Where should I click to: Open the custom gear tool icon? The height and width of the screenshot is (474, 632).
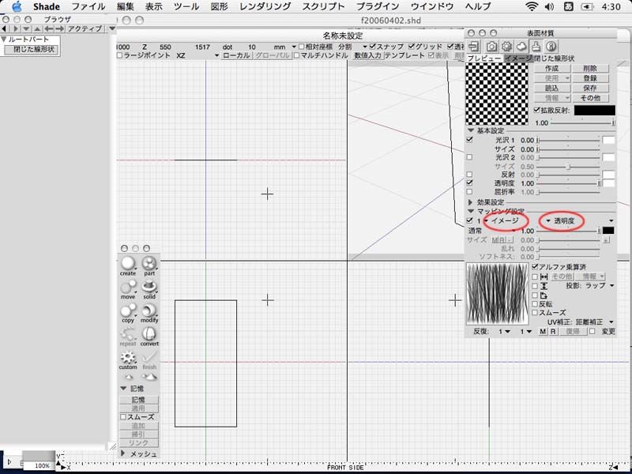[x=128, y=358]
